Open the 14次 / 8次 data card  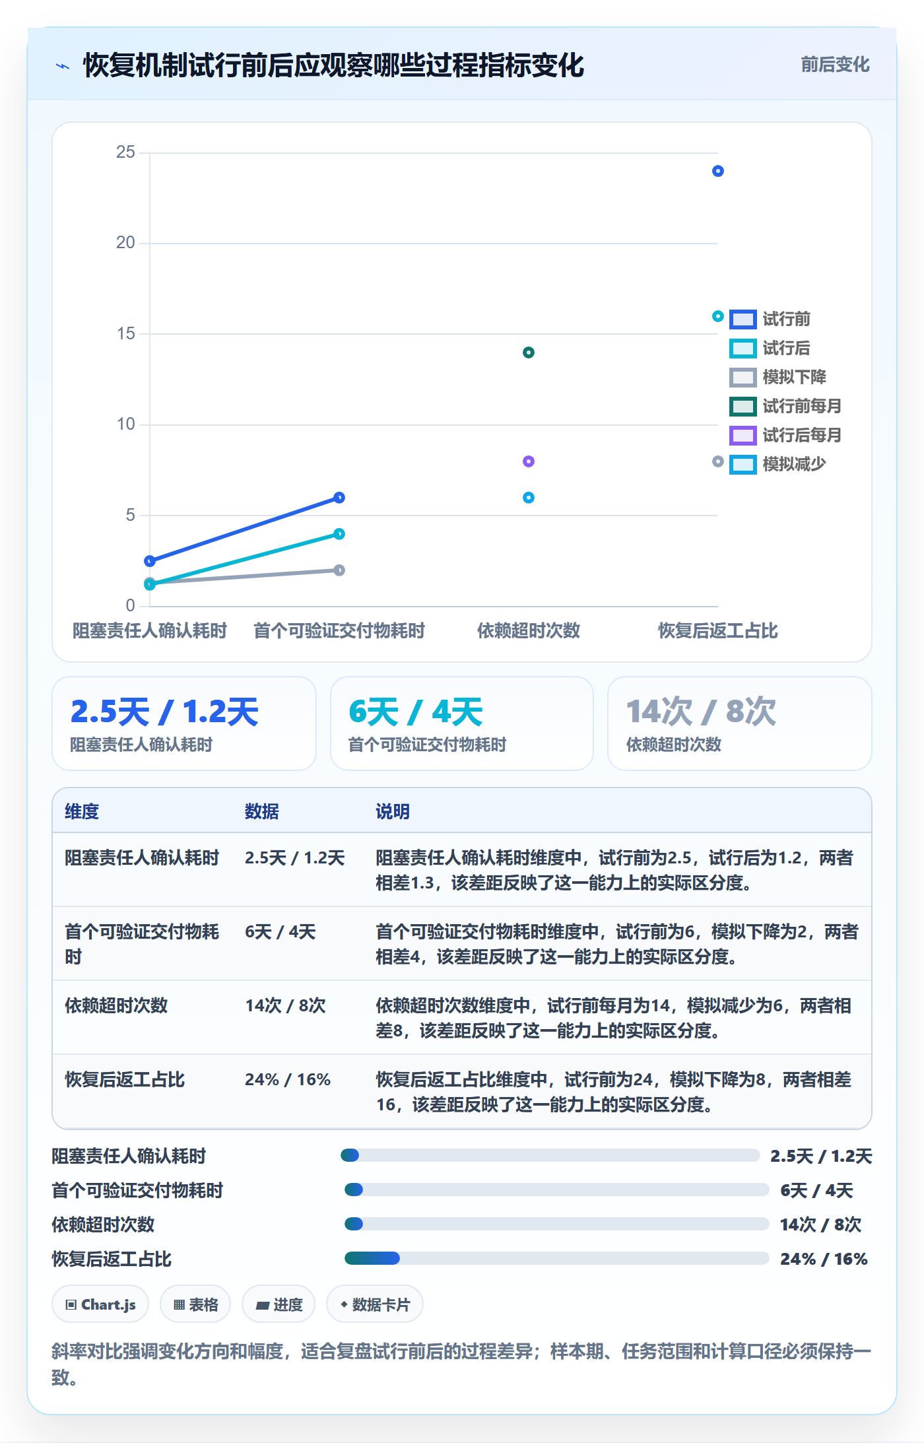[x=740, y=723]
